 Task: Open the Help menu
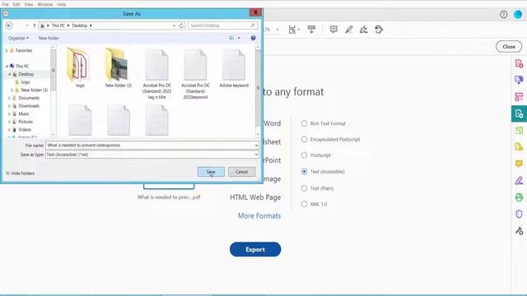point(61,4)
